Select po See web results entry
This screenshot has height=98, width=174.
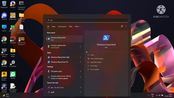(65, 88)
